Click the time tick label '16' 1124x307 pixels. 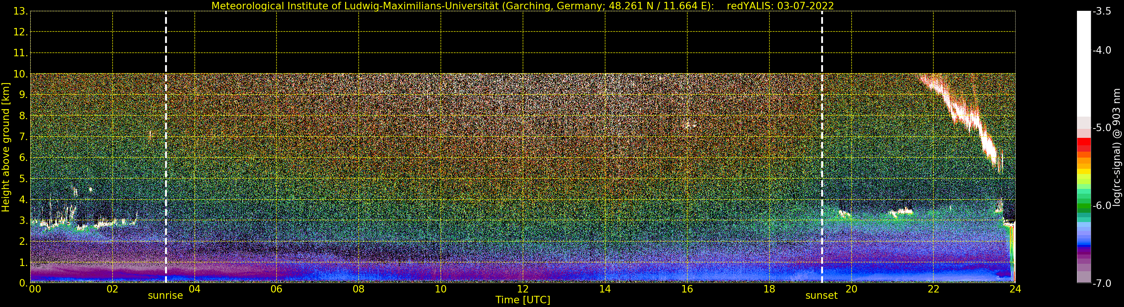(x=687, y=289)
